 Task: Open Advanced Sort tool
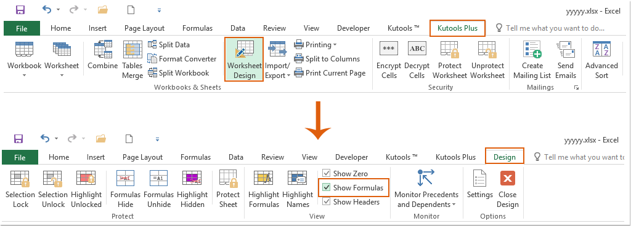(x=601, y=60)
